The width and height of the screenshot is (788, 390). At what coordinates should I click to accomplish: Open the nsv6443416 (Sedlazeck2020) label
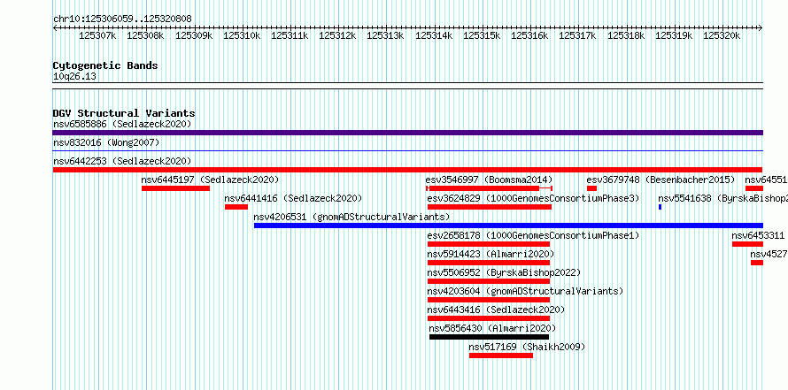[496, 310]
